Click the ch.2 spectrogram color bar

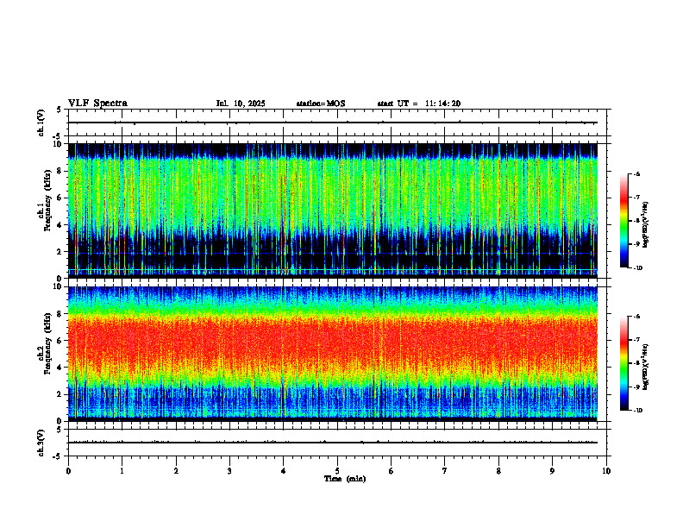tap(623, 363)
